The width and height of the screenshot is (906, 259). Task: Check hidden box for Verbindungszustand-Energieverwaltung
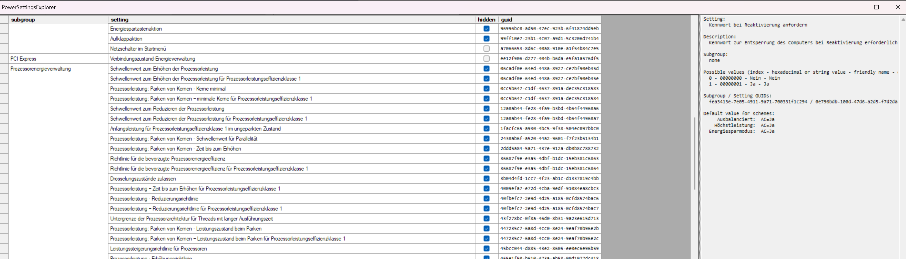click(x=487, y=58)
